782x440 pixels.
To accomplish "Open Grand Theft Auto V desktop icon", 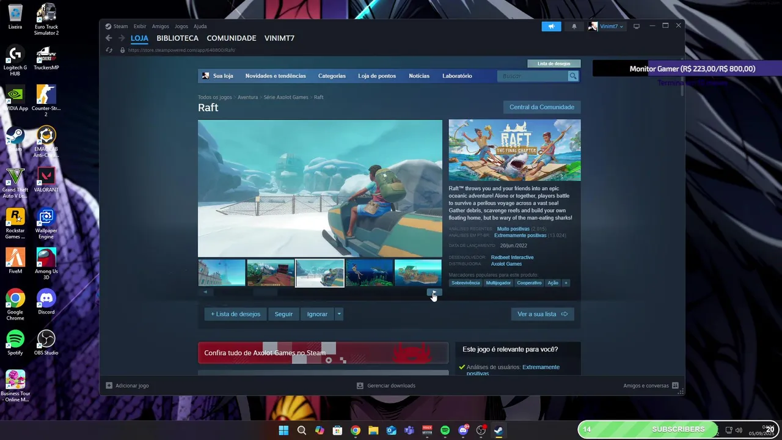I will coord(15,183).
